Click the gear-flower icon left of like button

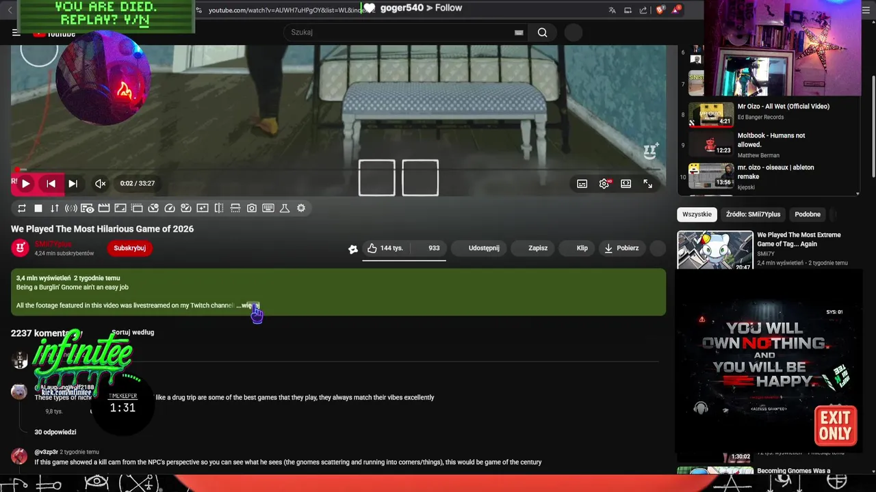(x=352, y=249)
